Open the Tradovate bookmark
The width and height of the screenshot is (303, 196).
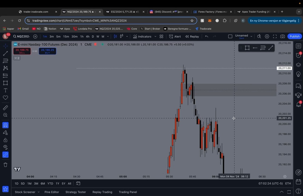point(203,29)
